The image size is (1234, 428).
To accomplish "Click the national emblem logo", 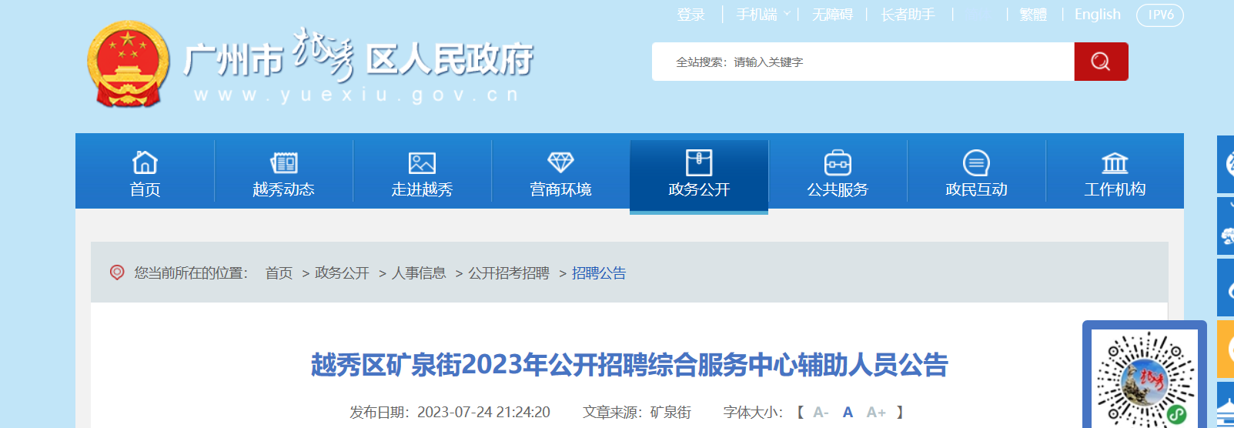I will coord(129,64).
